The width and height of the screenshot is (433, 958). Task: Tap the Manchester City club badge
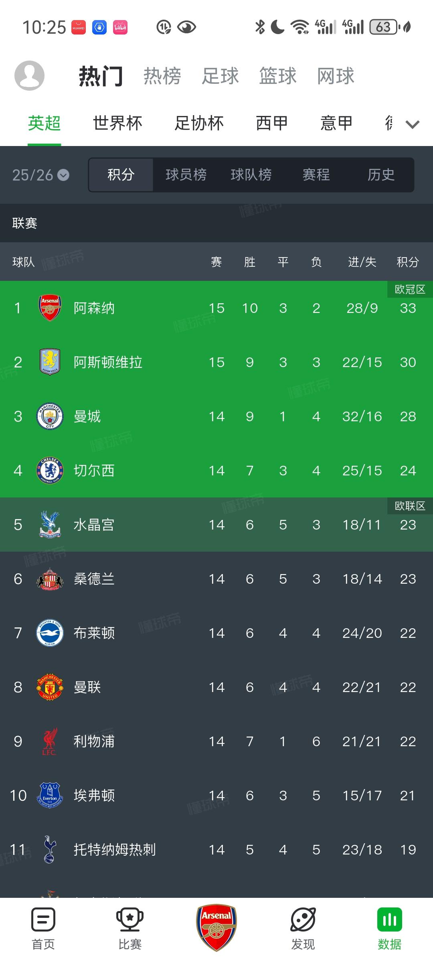click(50, 416)
